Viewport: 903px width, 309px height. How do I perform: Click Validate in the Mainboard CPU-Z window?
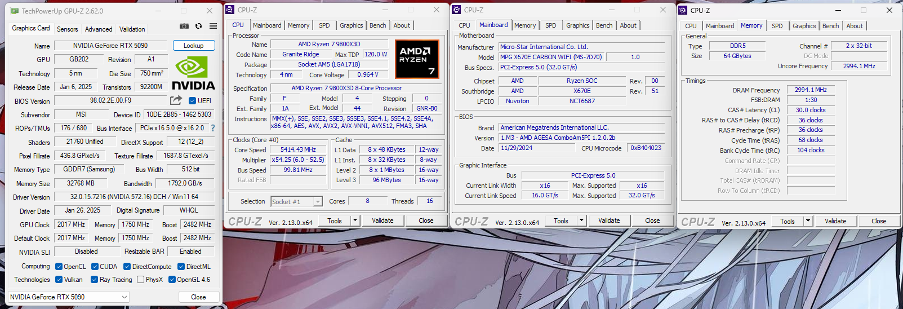pyautogui.click(x=609, y=220)
